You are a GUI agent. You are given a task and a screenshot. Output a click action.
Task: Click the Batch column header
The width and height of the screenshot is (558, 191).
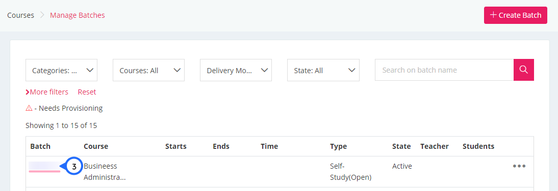(40, 146)
